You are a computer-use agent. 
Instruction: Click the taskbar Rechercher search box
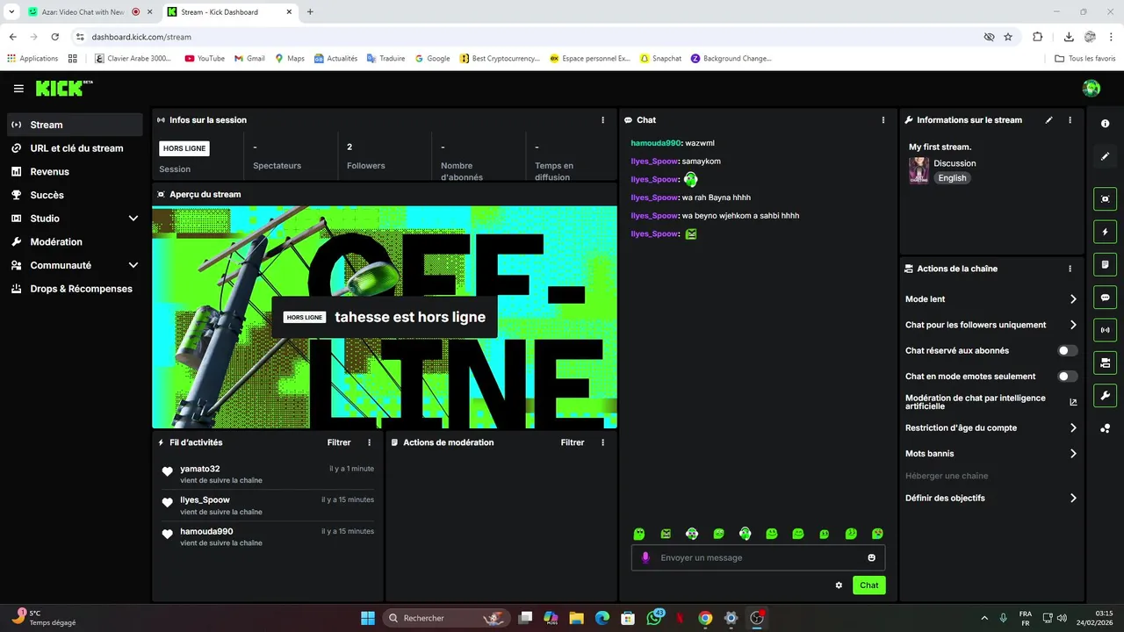pos(446,618)
